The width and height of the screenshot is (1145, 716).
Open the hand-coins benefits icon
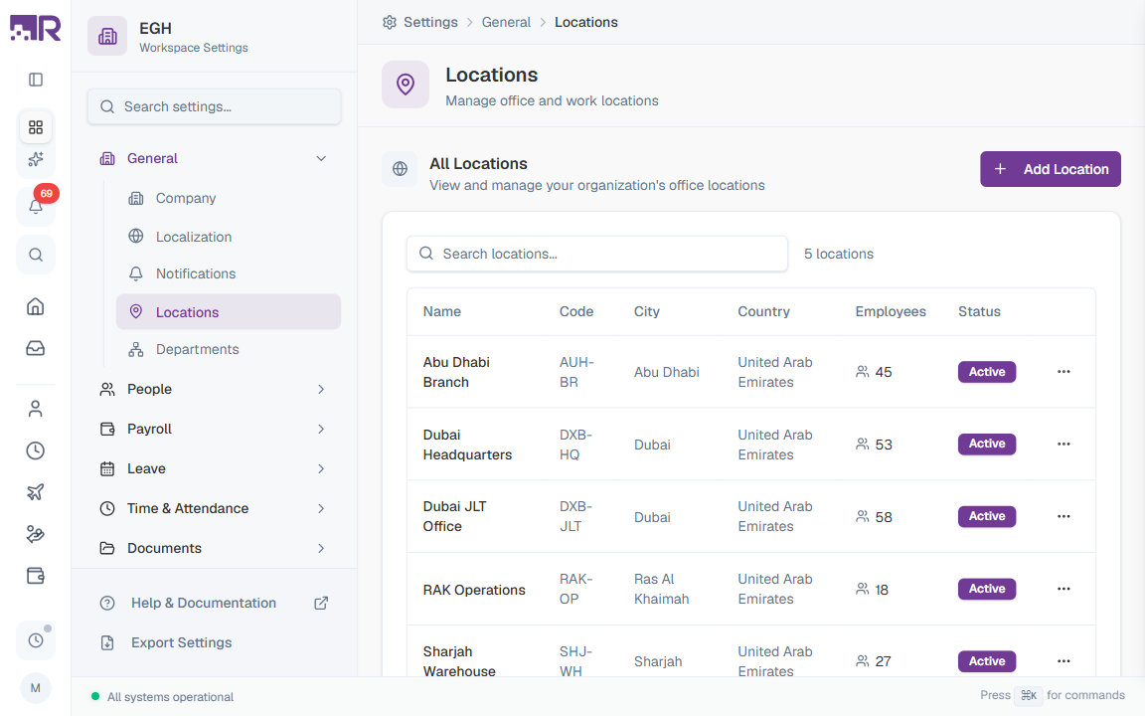tap(35, 534)
